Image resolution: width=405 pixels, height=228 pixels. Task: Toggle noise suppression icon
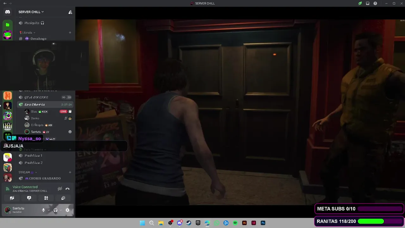tap(60, 189)
